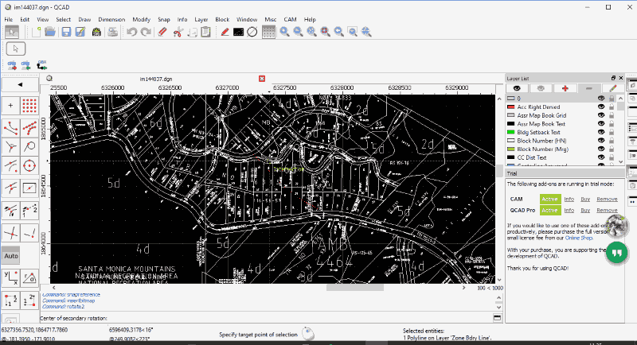The image size is (637, 345).
Task: Open the Dimension menu
Action: (111, 19)
